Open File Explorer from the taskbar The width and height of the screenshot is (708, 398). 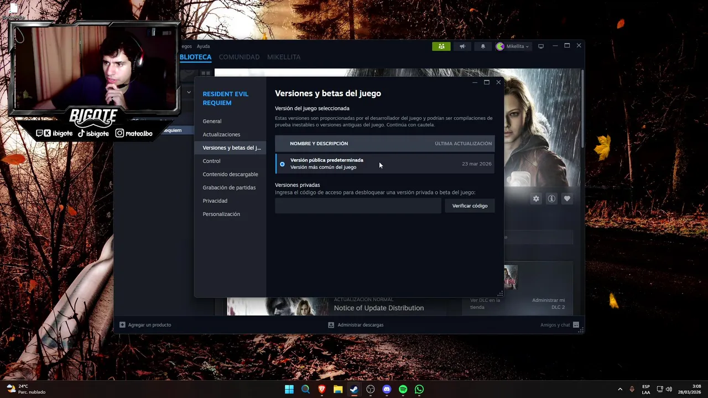(x=338, y=389)
